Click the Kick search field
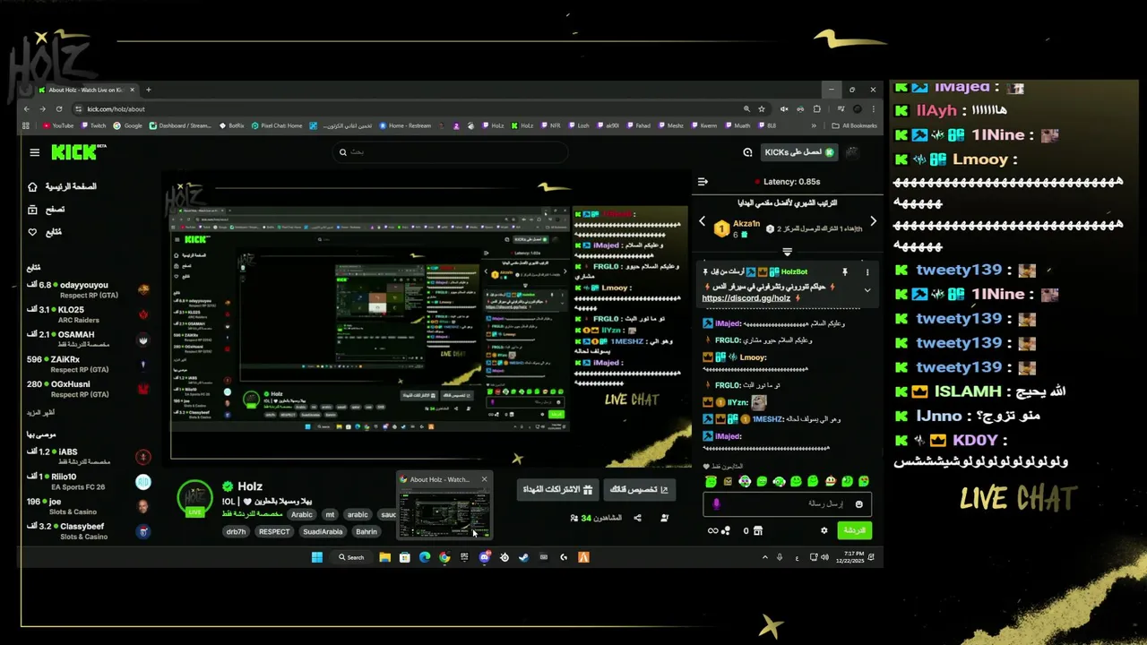Image resolution: width=1147 pixels, height=645 pixels. (x=450, y=152)
